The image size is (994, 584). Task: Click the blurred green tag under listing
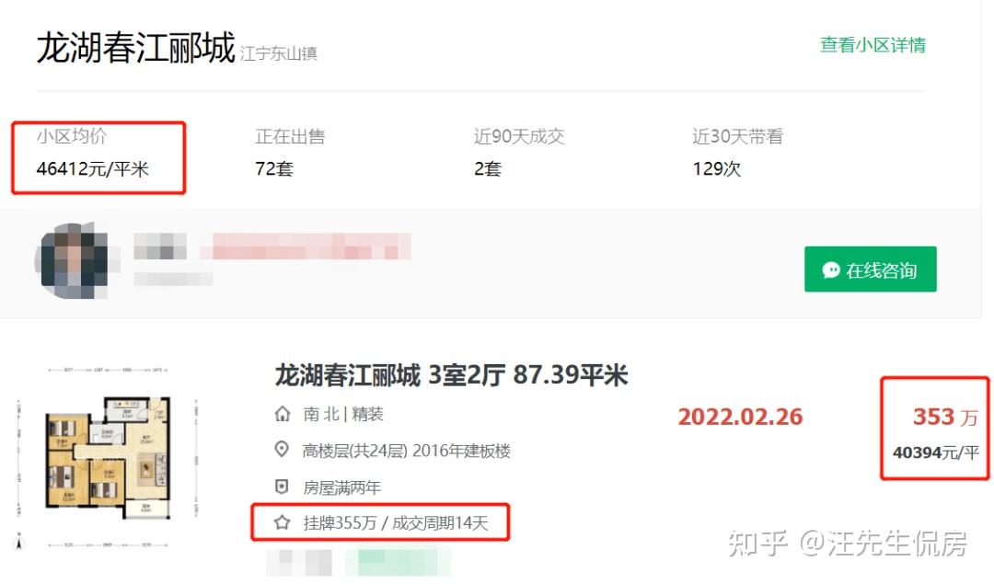(398, 563)
